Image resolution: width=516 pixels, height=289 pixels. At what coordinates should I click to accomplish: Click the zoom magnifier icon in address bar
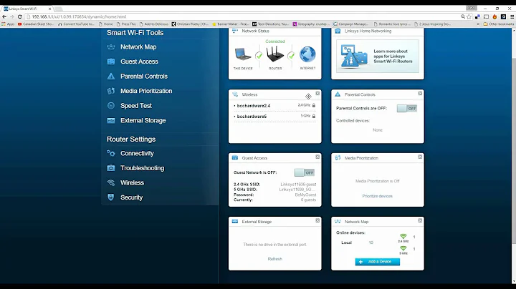point(463,16)
